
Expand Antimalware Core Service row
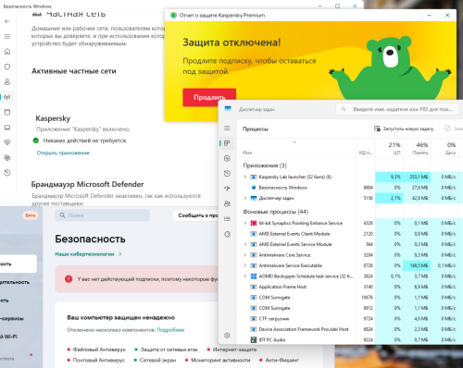(x=245, y=255)
